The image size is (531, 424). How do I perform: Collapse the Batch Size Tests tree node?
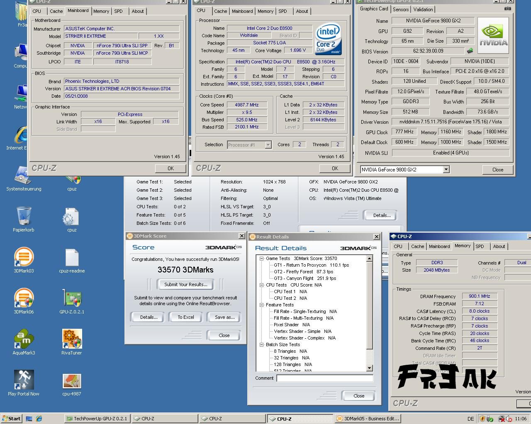click(262, 344)
